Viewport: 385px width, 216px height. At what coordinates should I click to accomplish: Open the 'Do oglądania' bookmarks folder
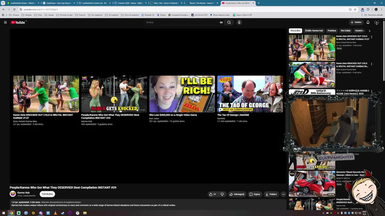pos(95,15)
